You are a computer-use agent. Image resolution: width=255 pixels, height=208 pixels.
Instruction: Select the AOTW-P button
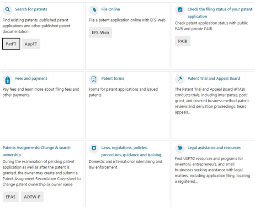(x=32, y=197)
